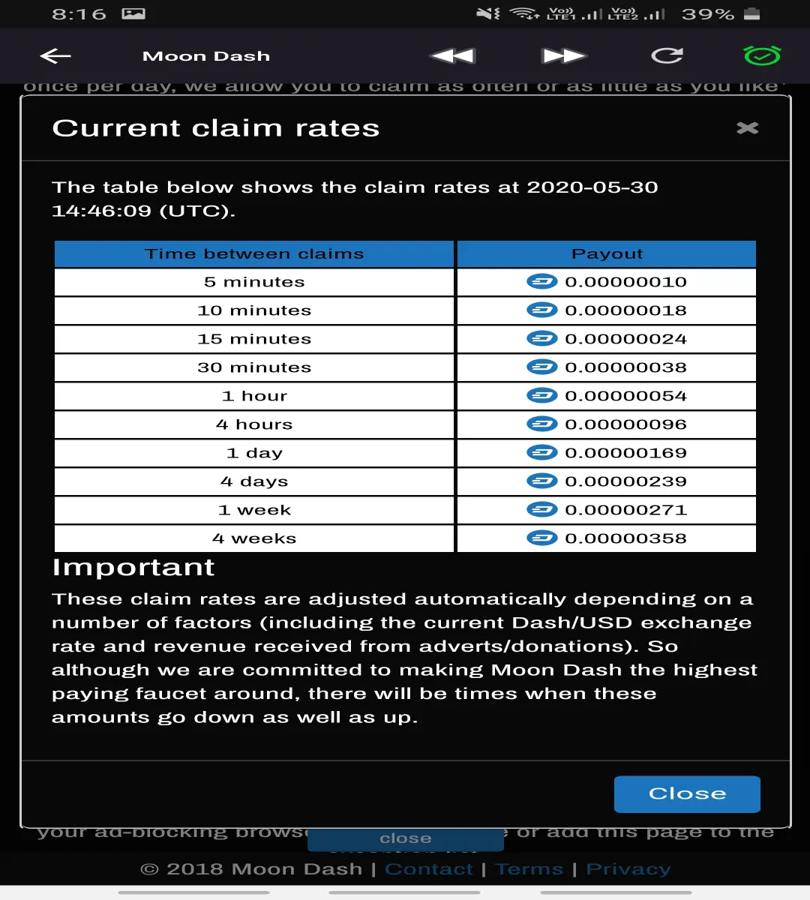Tap the 'Current claim rates' dialog title
Viewport: 810px width, 900px height.
tap(216, 128)
